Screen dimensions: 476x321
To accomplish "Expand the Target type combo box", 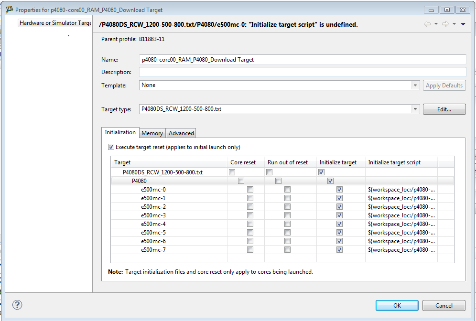I will click(415, 109).
